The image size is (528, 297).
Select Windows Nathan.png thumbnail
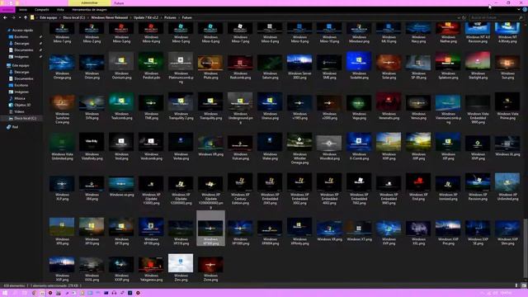click(448, 33)
